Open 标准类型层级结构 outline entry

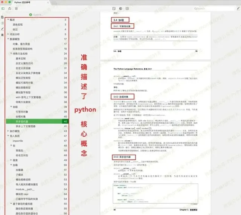pos(23,49)
